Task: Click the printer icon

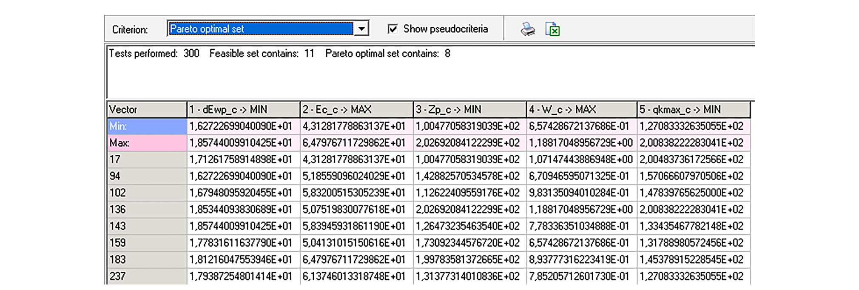Action: (x=528, y=29)
